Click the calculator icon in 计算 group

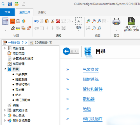tap(5, 21)
